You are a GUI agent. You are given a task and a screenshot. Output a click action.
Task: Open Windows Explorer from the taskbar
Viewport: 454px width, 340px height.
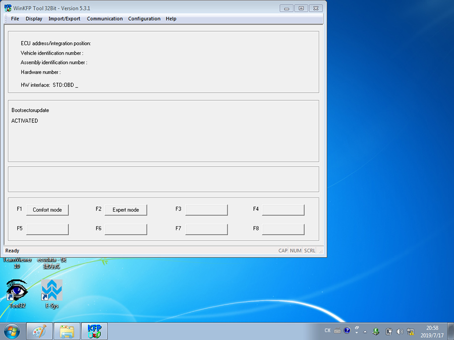coord(67,331)
